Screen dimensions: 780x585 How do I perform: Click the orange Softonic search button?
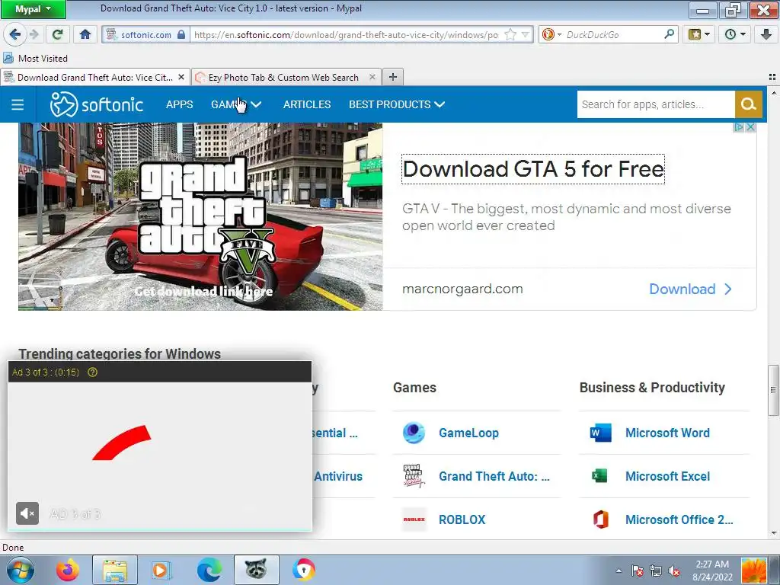click(x=748, y=104)
